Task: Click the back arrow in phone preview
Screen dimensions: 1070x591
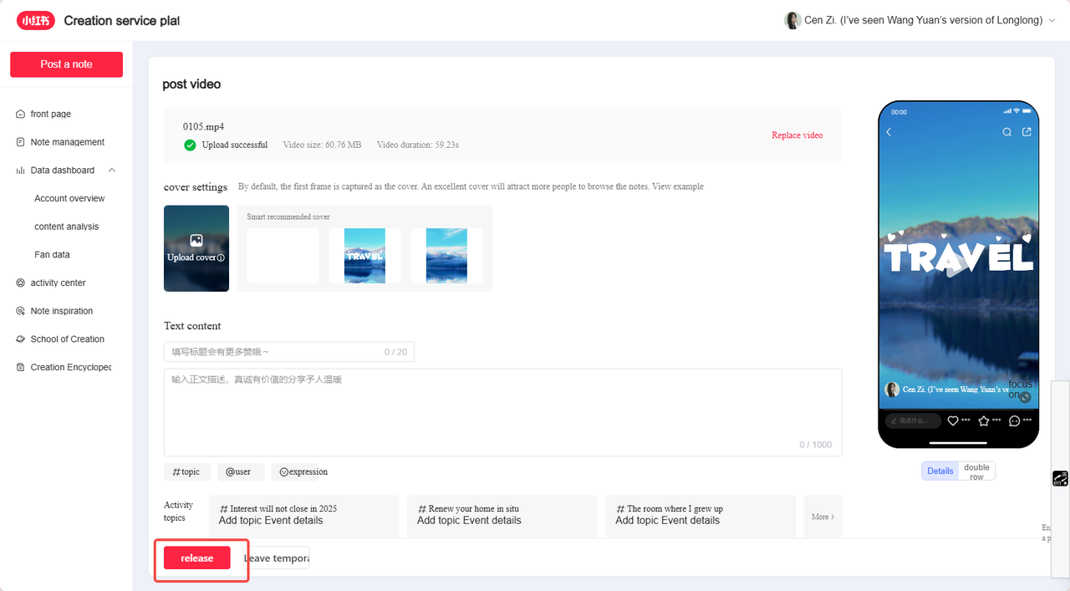Action: pyautogui.click(x=889, y=132)
